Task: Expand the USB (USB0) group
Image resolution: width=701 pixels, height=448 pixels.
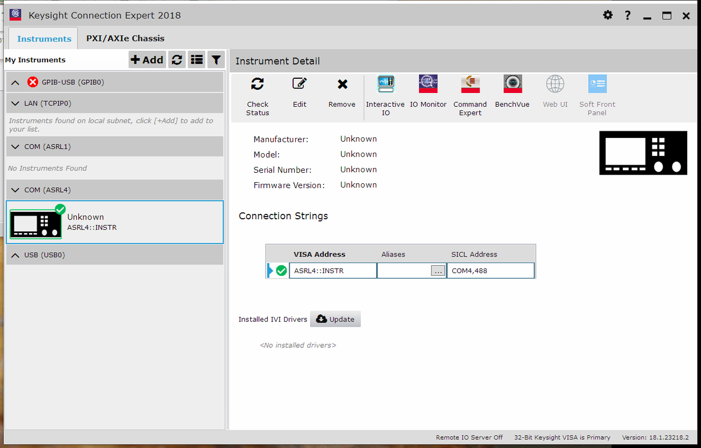Action: coord(15,255)
